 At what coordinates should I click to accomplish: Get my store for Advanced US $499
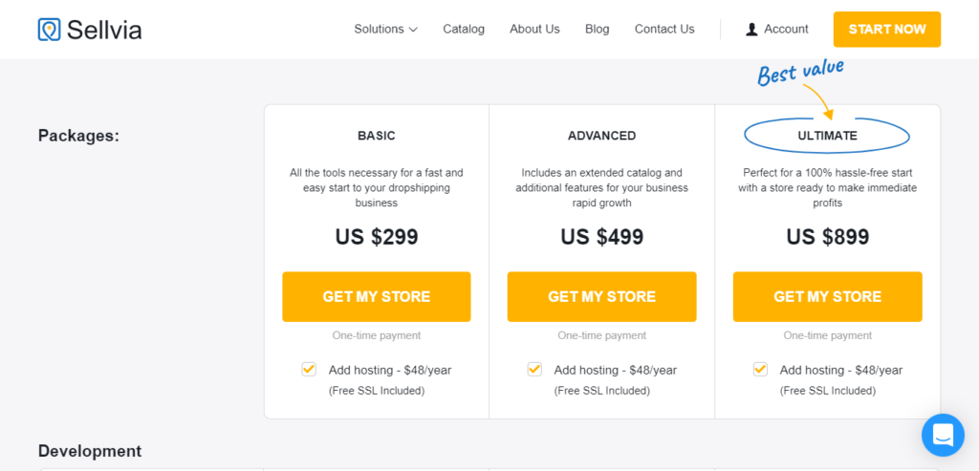602,296
